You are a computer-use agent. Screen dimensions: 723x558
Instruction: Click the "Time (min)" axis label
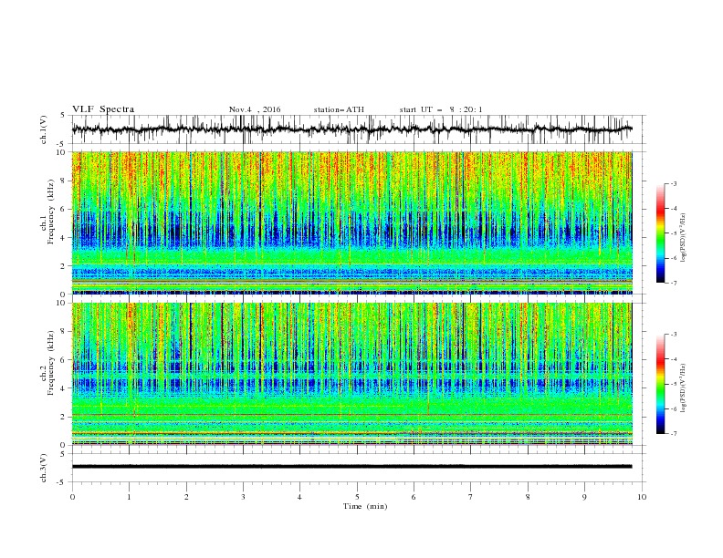pos(365,506)
